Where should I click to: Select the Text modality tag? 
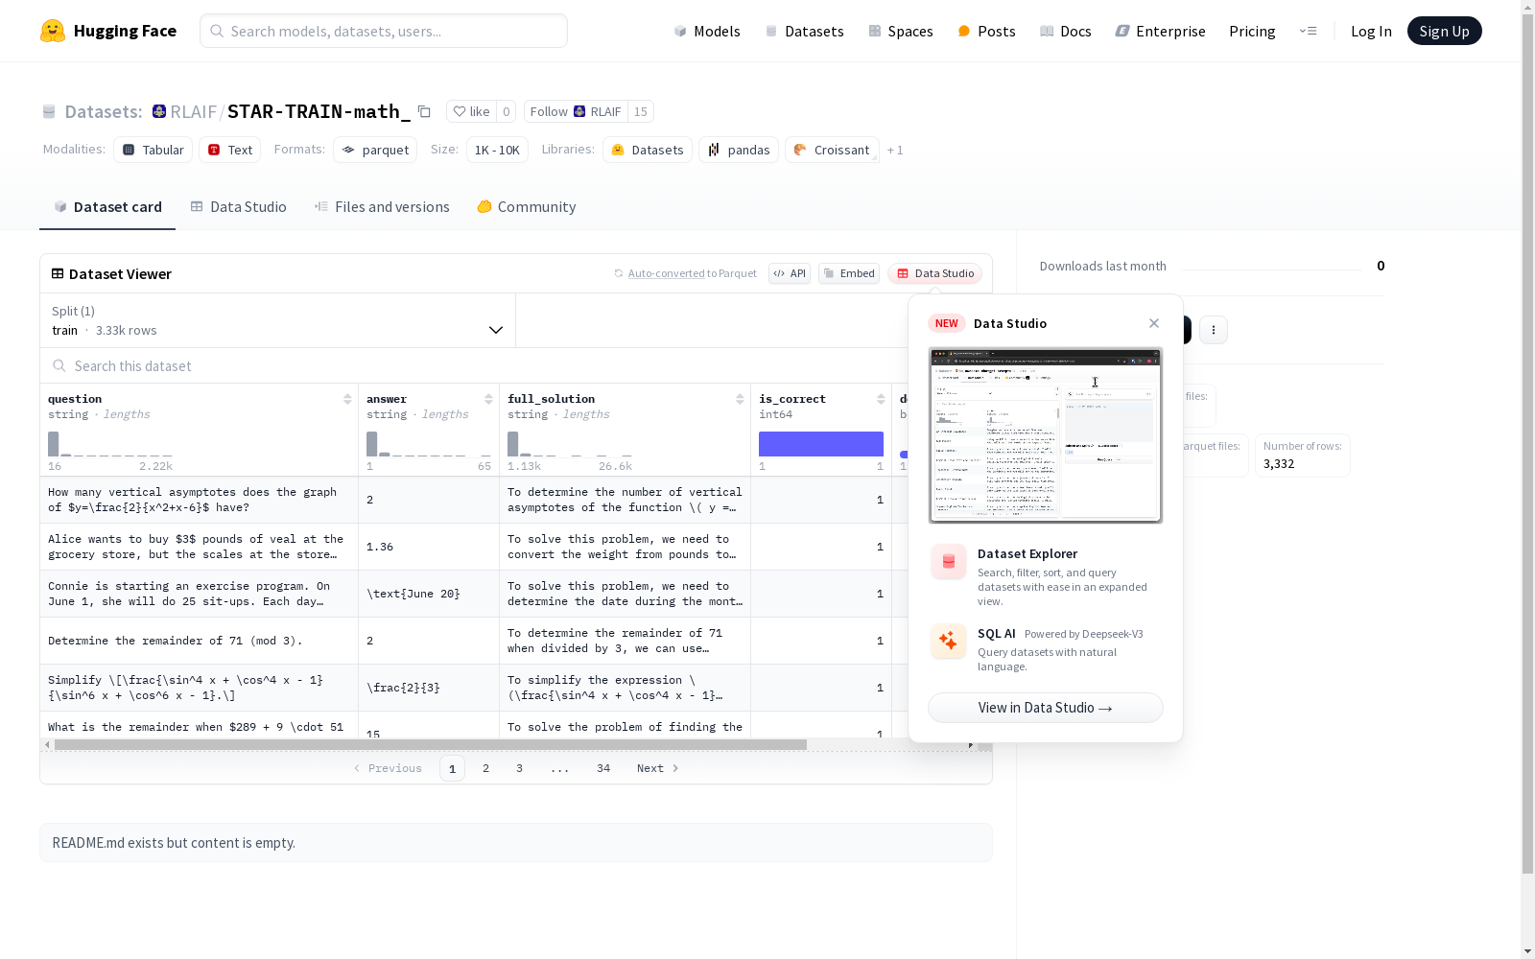click(230, 150)
